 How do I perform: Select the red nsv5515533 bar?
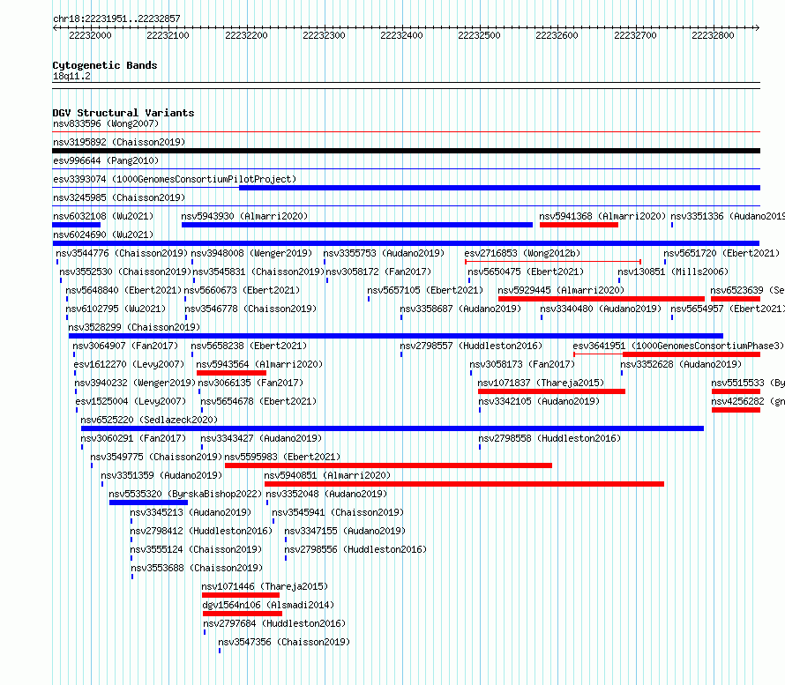point(736,391)
